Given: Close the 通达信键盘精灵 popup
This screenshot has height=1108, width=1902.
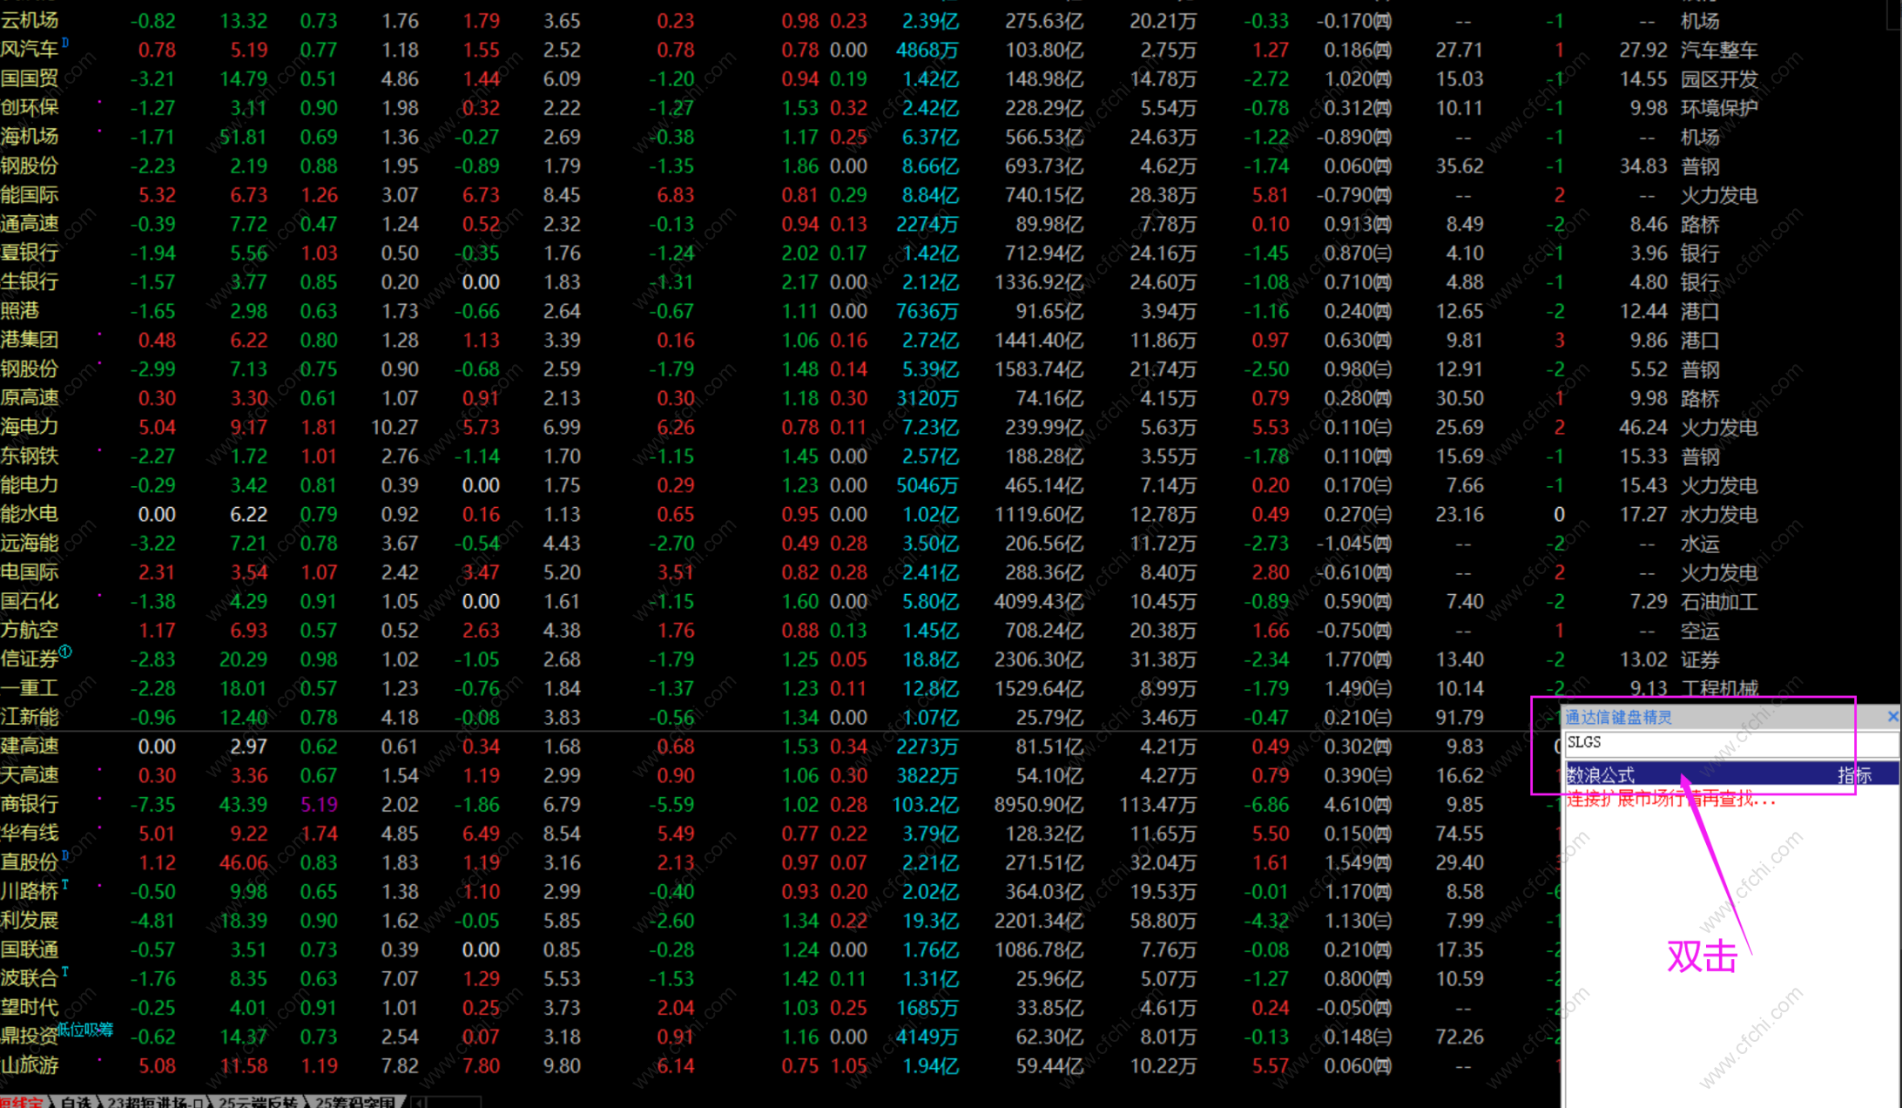Looking at the screenshot, I should pyautogui.click(x=1892, y=716).
